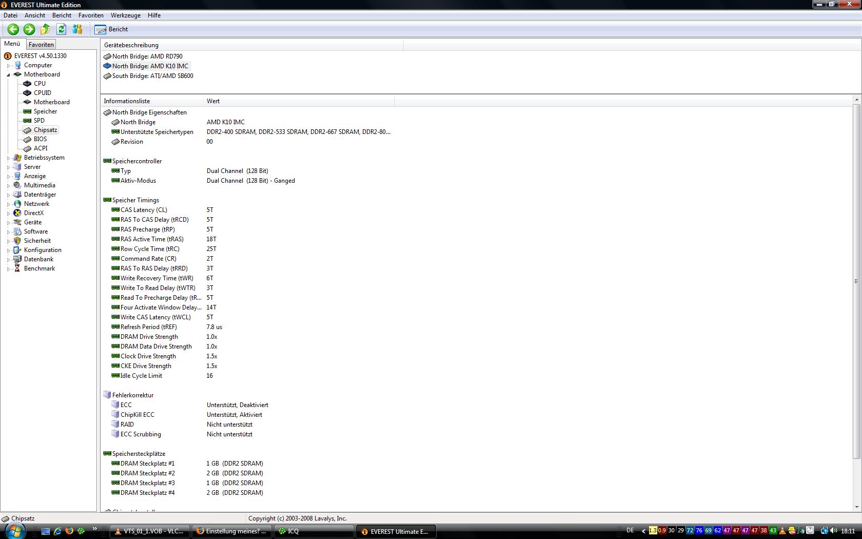Select North Bridge: AMD K10 IMC device
Viewport: 862px width, 539px height.
(x=146, y=66)
